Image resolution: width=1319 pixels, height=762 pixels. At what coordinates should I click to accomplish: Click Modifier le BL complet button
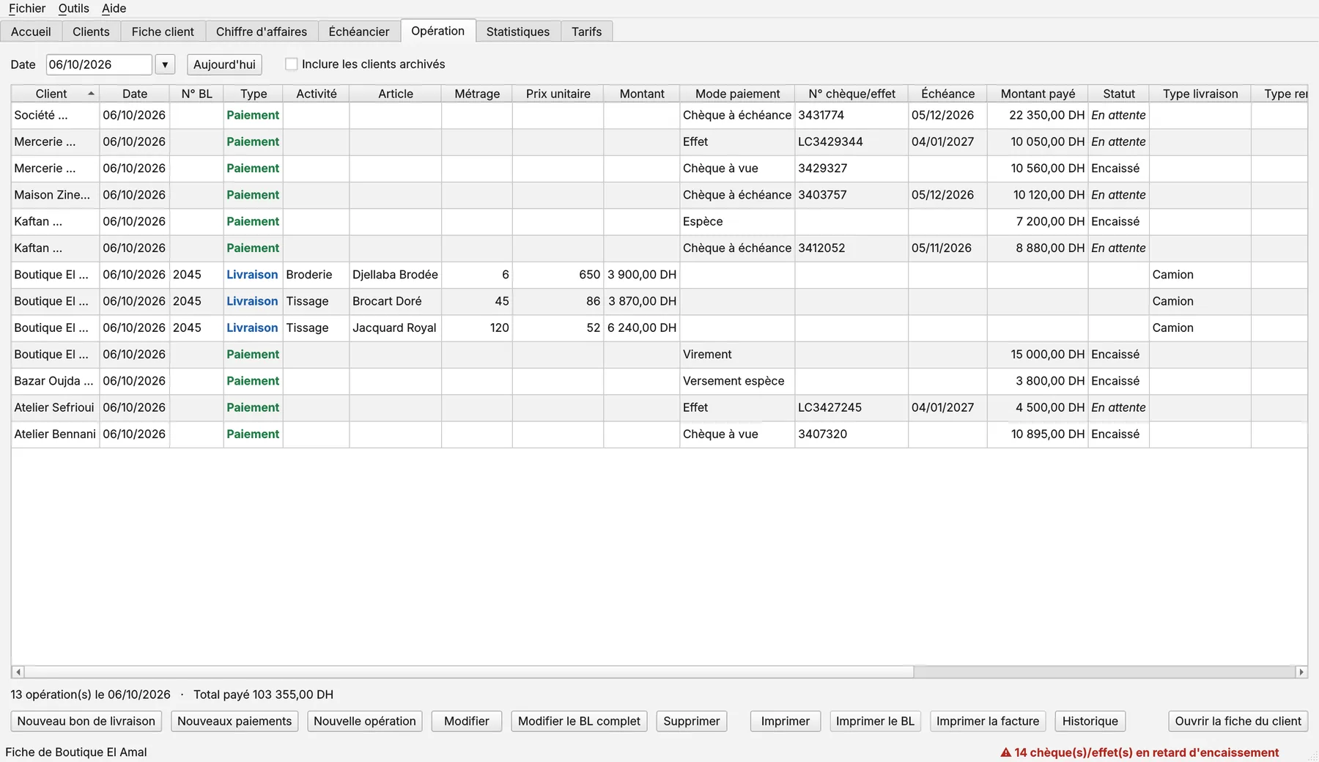tap(579, 721)
